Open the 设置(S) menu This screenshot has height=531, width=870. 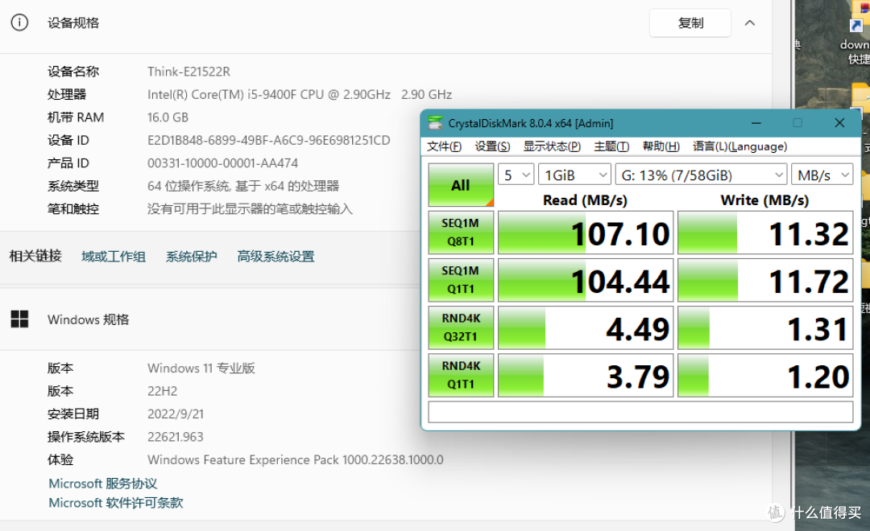(x=493, y=146)
